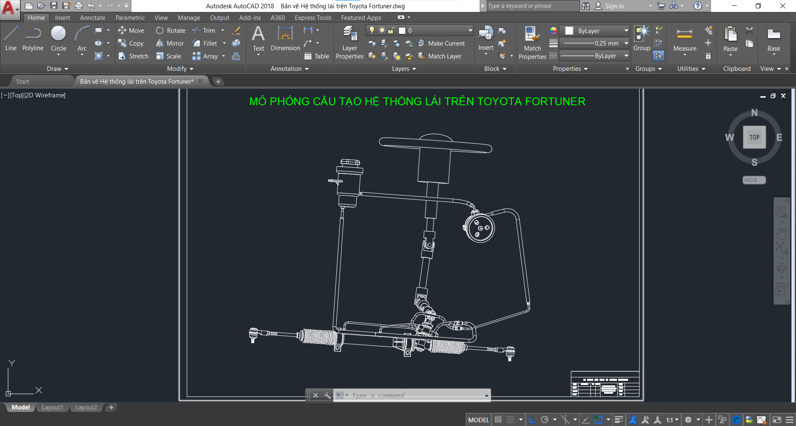Image resolution: width=796 pixels, height=426 pixels.
Task: Activate the Arc tool
Action: click(x=82, y=39)
